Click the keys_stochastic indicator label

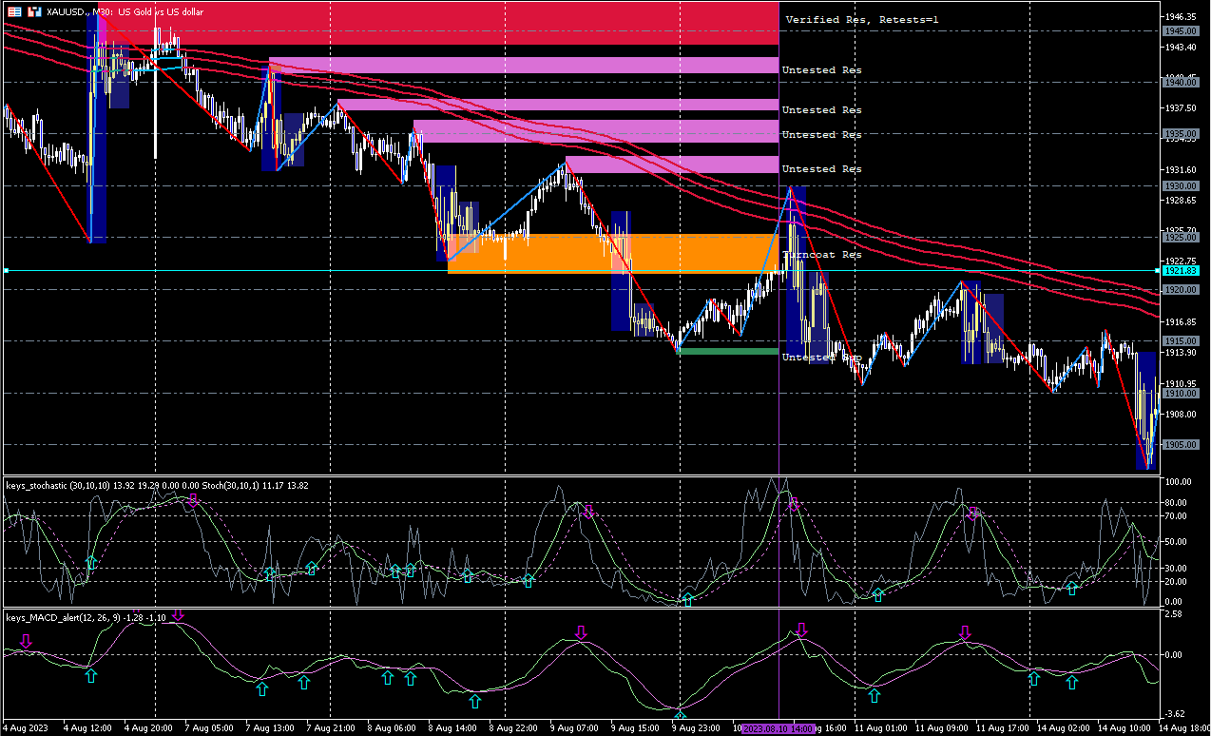pos(157,485)
